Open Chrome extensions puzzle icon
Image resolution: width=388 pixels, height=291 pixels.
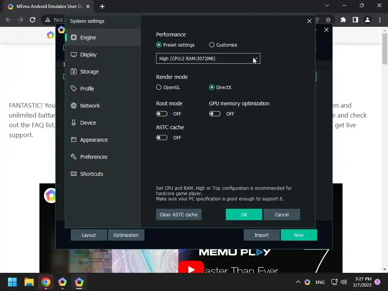point(343,20)
